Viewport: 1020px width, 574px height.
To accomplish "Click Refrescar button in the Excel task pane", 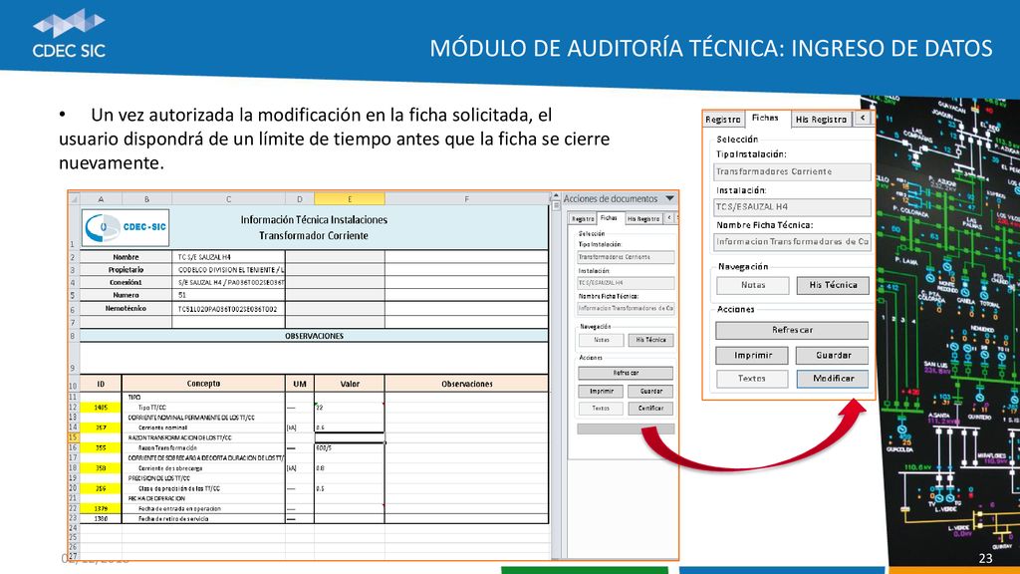I will tap(626, 373).
